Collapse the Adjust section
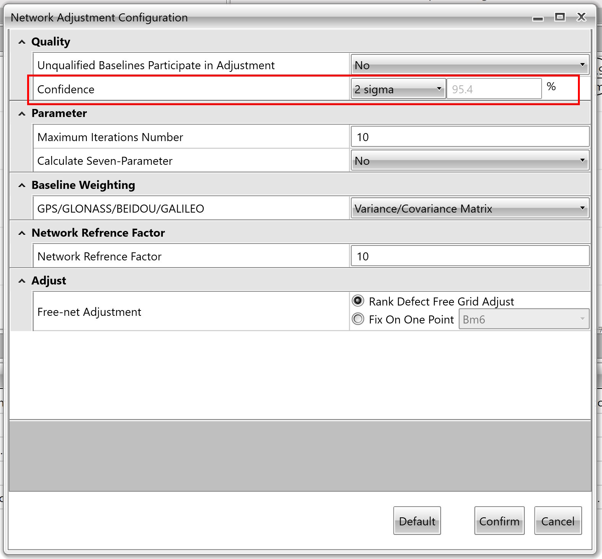This screenshot has width=602, height=559. point(22,281)
